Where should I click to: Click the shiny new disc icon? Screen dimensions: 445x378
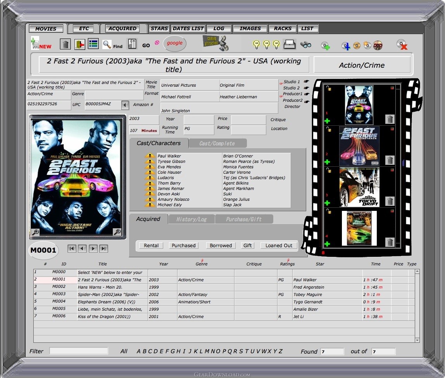(367, 45)
